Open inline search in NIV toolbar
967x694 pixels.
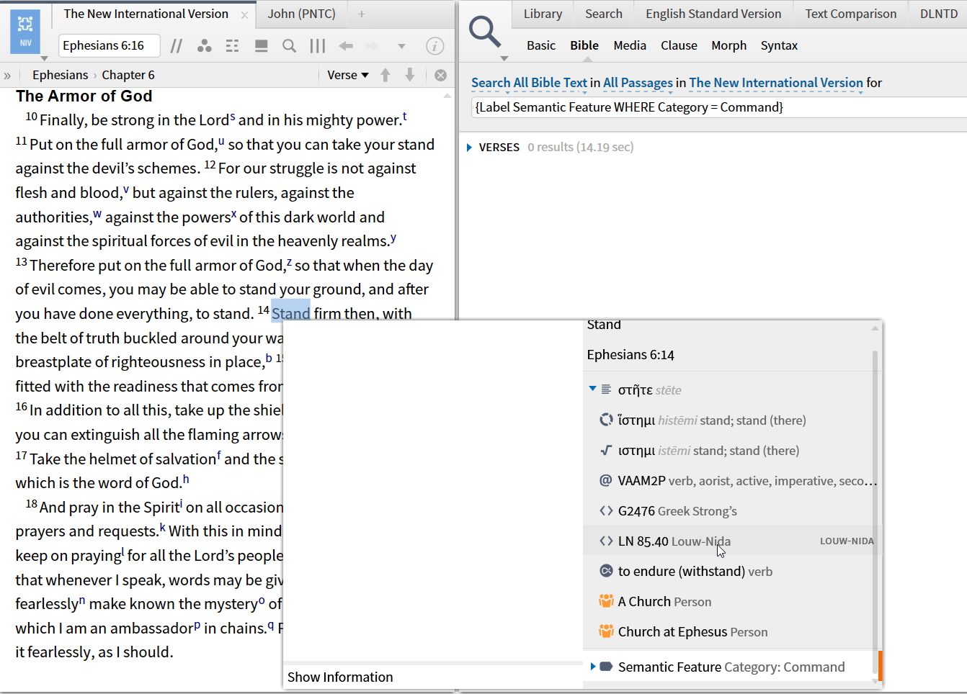coord(289,46)
